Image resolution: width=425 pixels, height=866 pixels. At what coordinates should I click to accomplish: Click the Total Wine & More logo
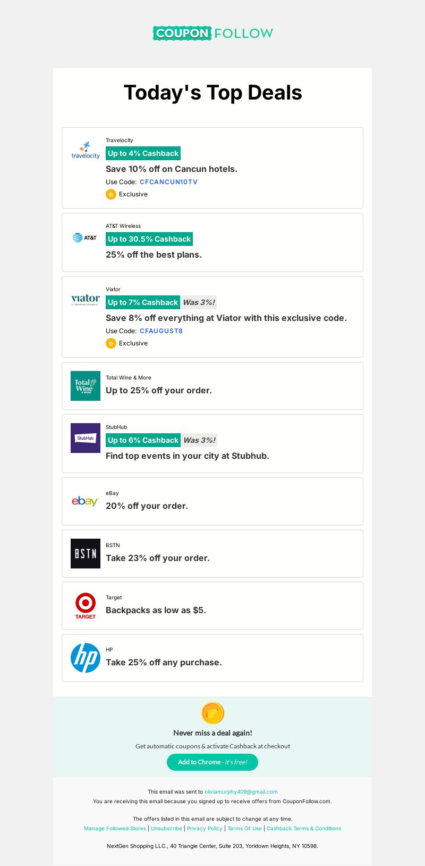click(86, 386)
